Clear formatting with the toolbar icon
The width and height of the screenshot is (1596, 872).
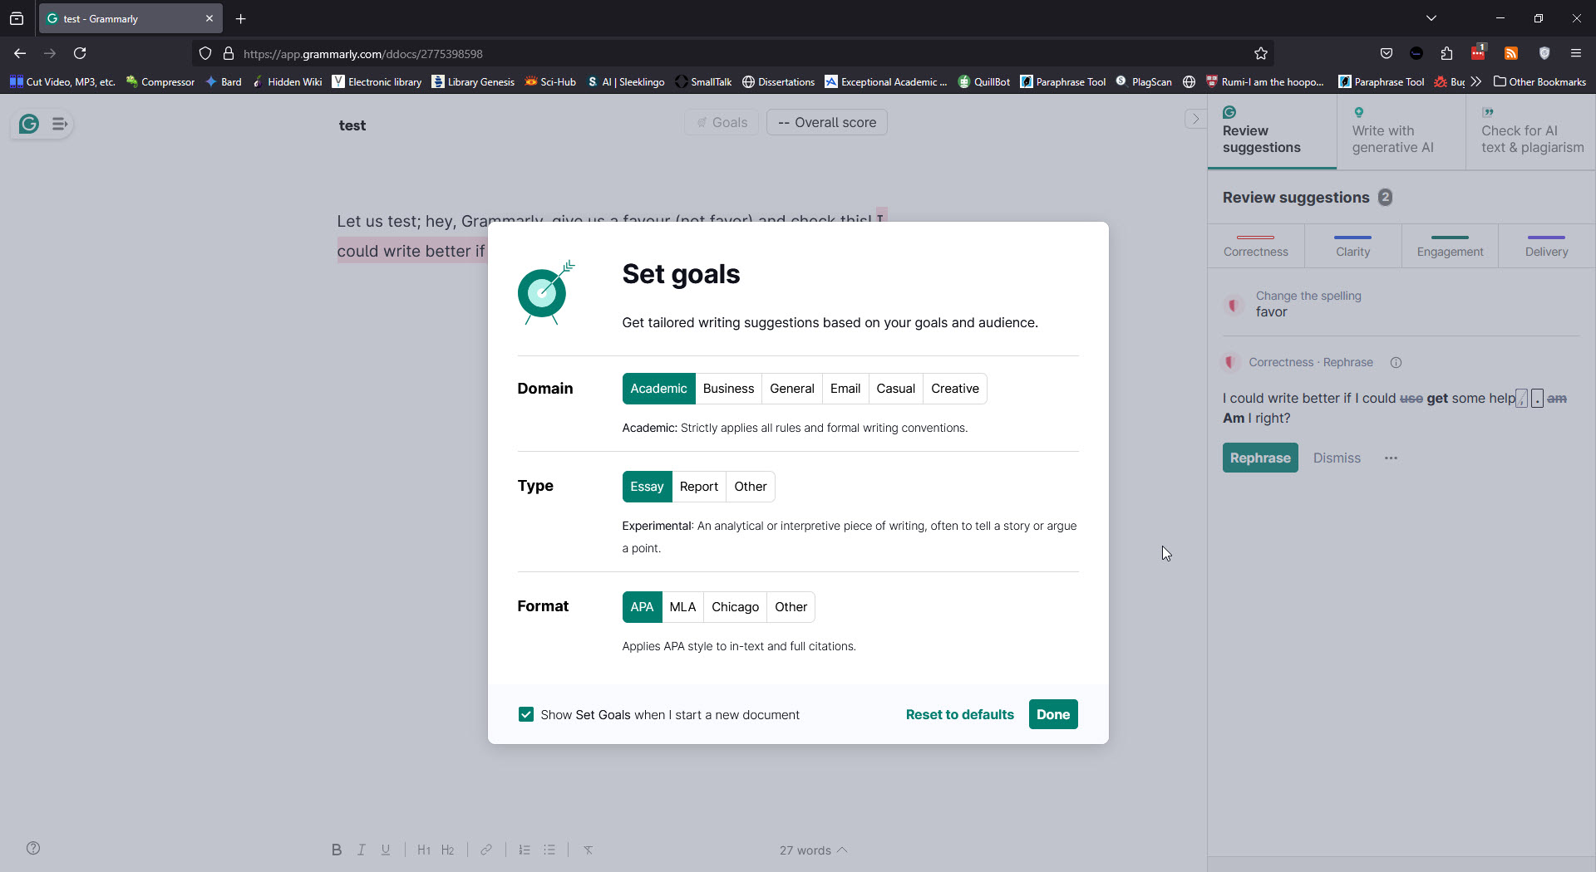point(588,850)
